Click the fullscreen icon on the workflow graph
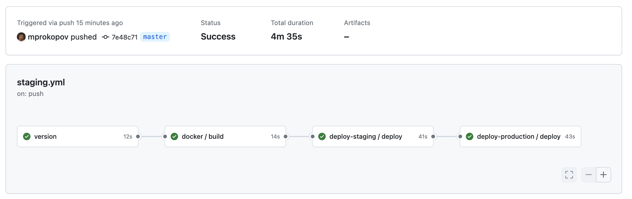 (x=569, y=174)
